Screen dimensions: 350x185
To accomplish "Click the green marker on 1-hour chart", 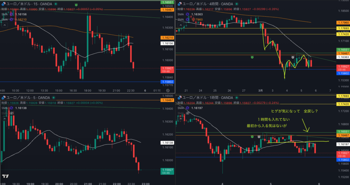I will pos(252,137).
